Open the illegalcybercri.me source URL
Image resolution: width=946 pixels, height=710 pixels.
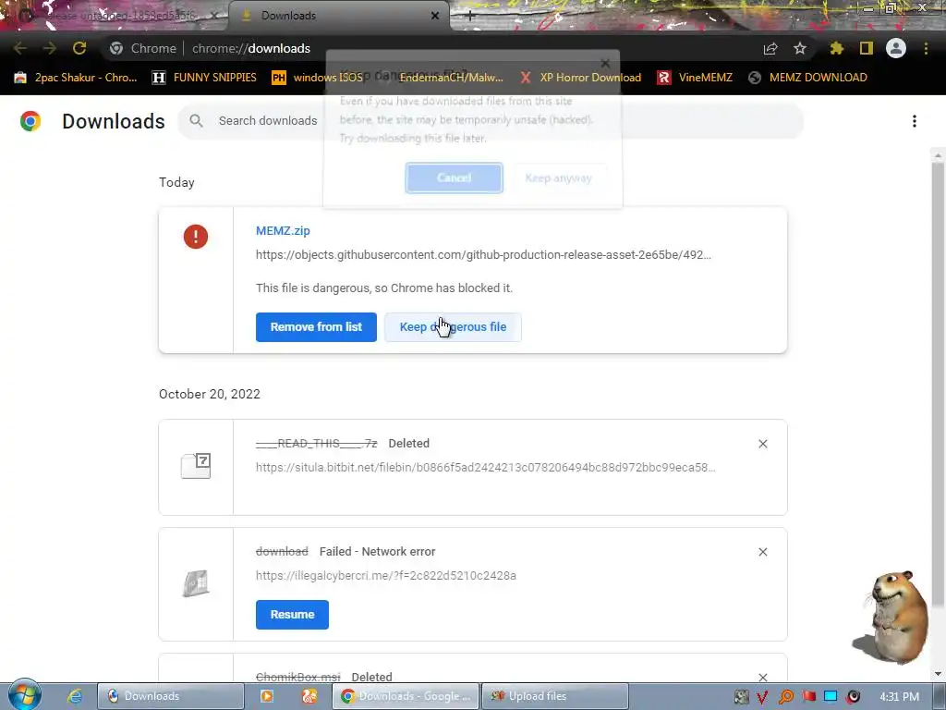click(386, 575)
